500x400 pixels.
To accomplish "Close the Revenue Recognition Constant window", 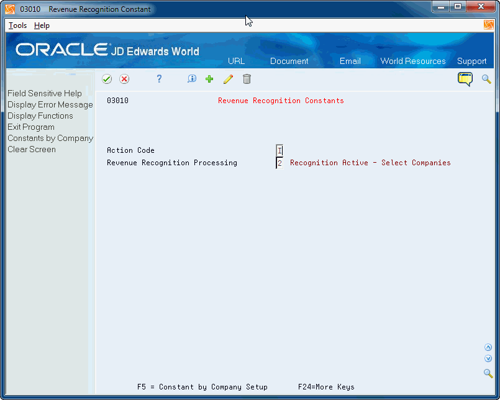I will [x=481, y=6].
